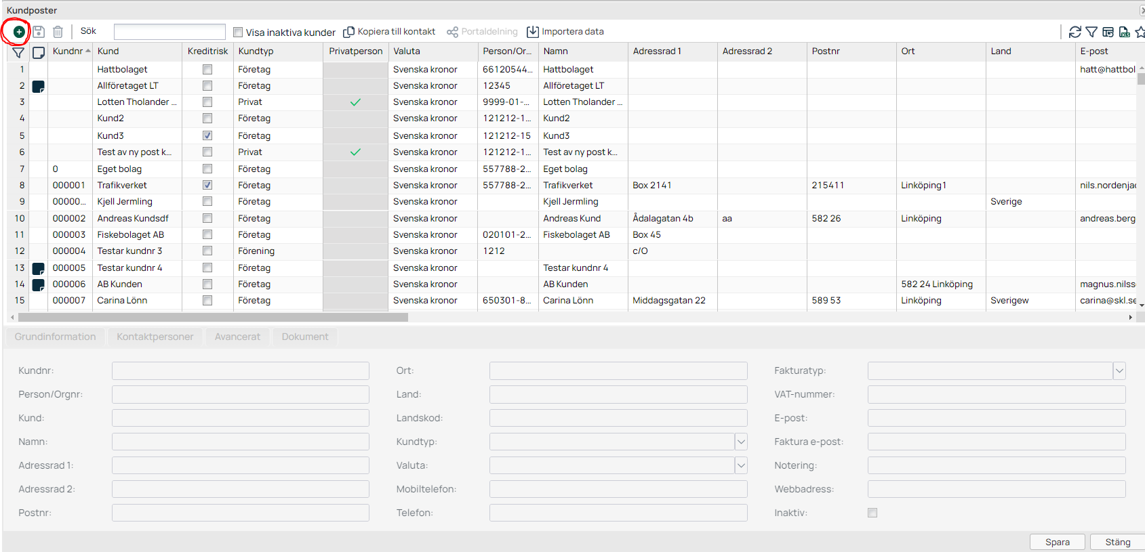1145x552 pixels.
Task: Click the Stäng button
Action: coord(1118,542)
